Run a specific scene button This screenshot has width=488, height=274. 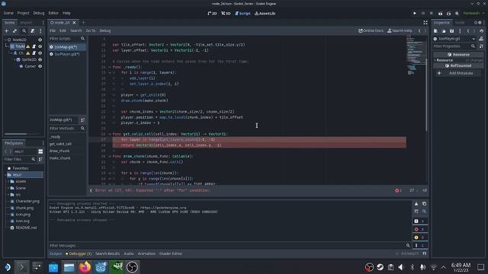pos(448,14)
